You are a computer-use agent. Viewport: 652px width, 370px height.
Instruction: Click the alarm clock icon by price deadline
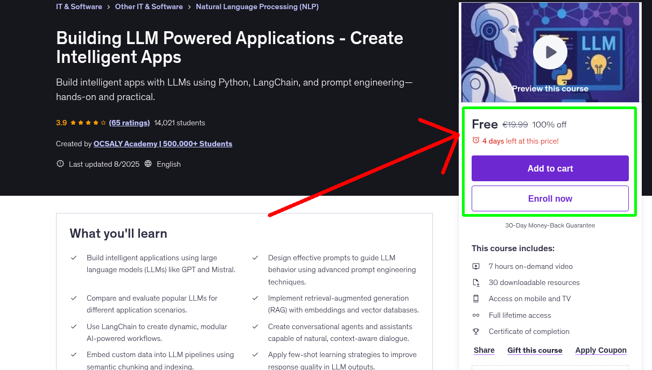pos(475,140)
